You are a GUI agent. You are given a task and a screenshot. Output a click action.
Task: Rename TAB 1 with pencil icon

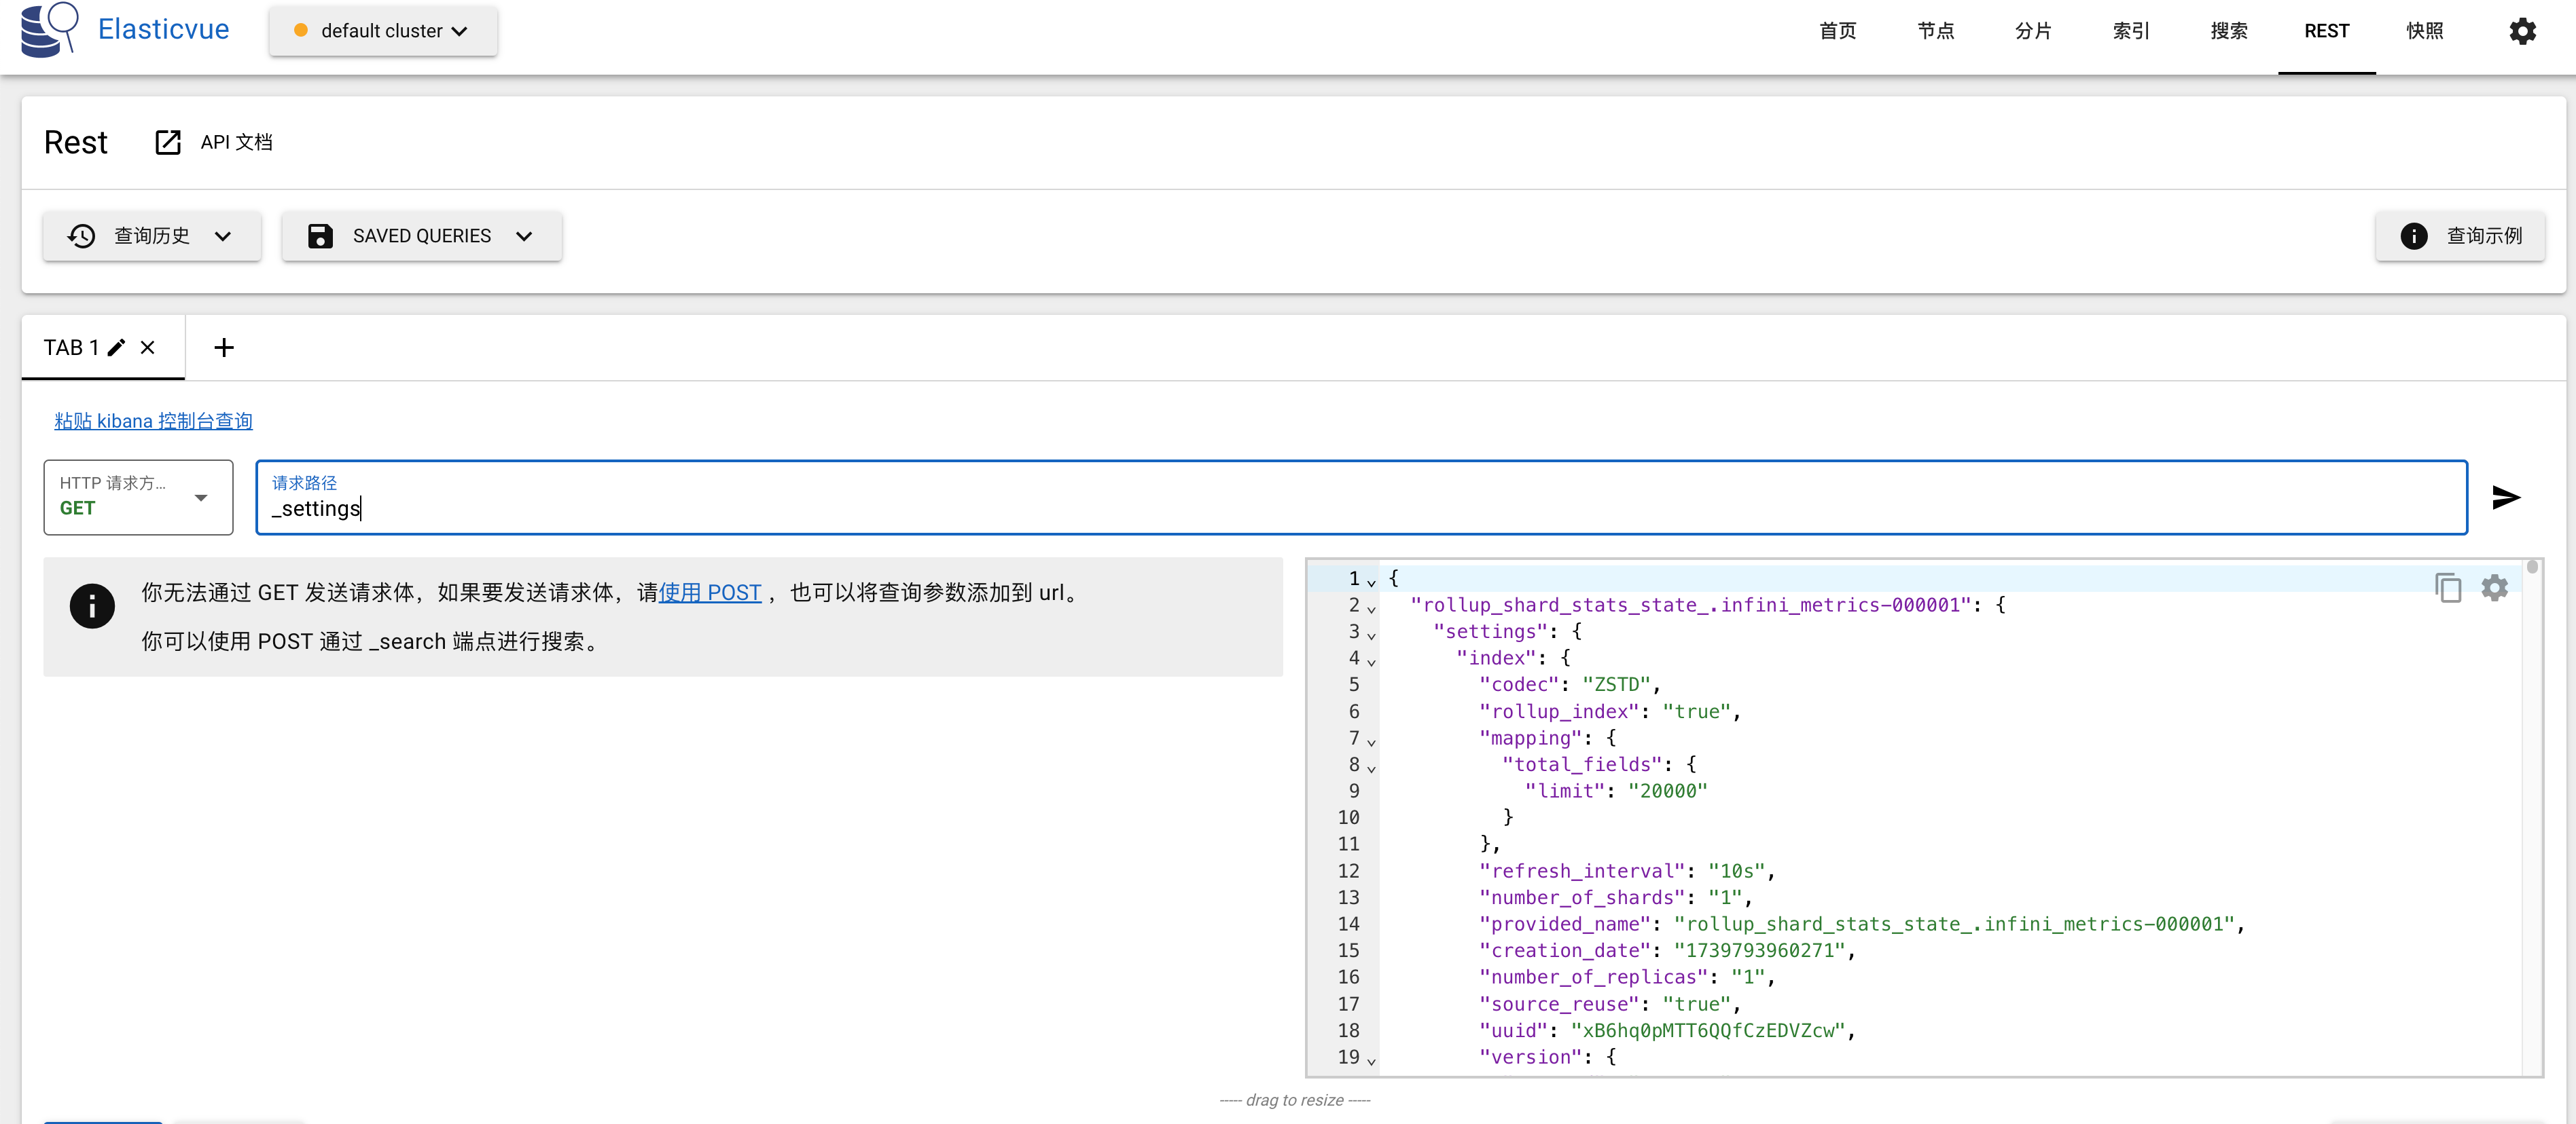tap(117, 348)
